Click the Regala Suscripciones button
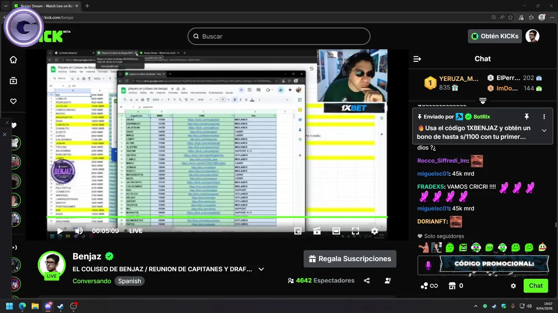Image resolution: width=558 pixels, height=313 pixels. (x=350, y=259)
